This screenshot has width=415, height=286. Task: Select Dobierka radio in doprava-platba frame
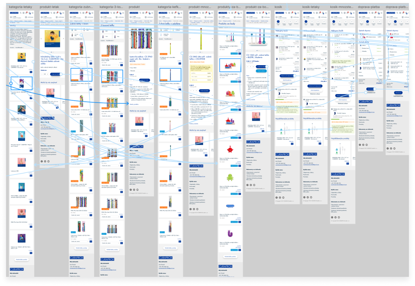tap(361, 51)
